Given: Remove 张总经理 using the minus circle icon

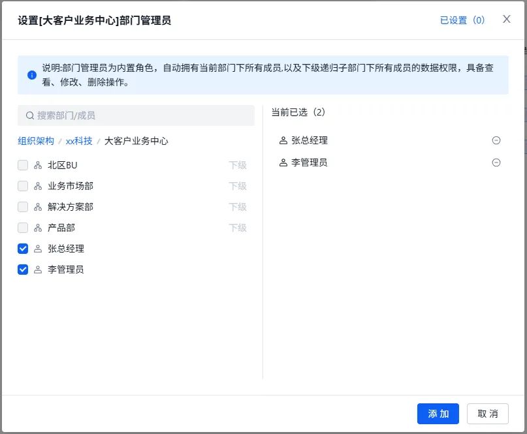Looking at the screenshot, I should click(496, 140).
